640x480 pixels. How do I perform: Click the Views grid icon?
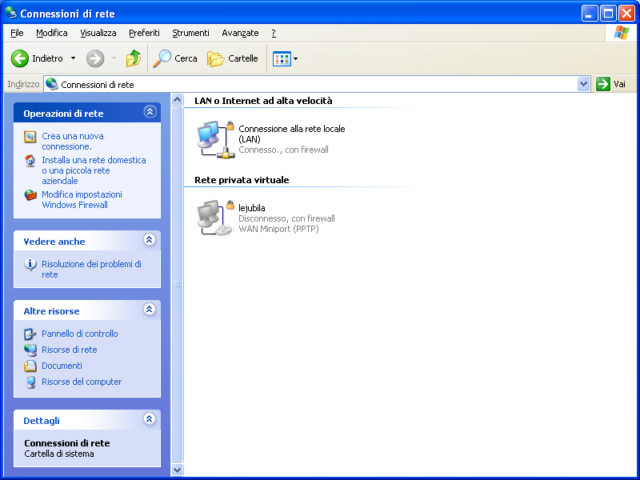(x=282, y=58)
